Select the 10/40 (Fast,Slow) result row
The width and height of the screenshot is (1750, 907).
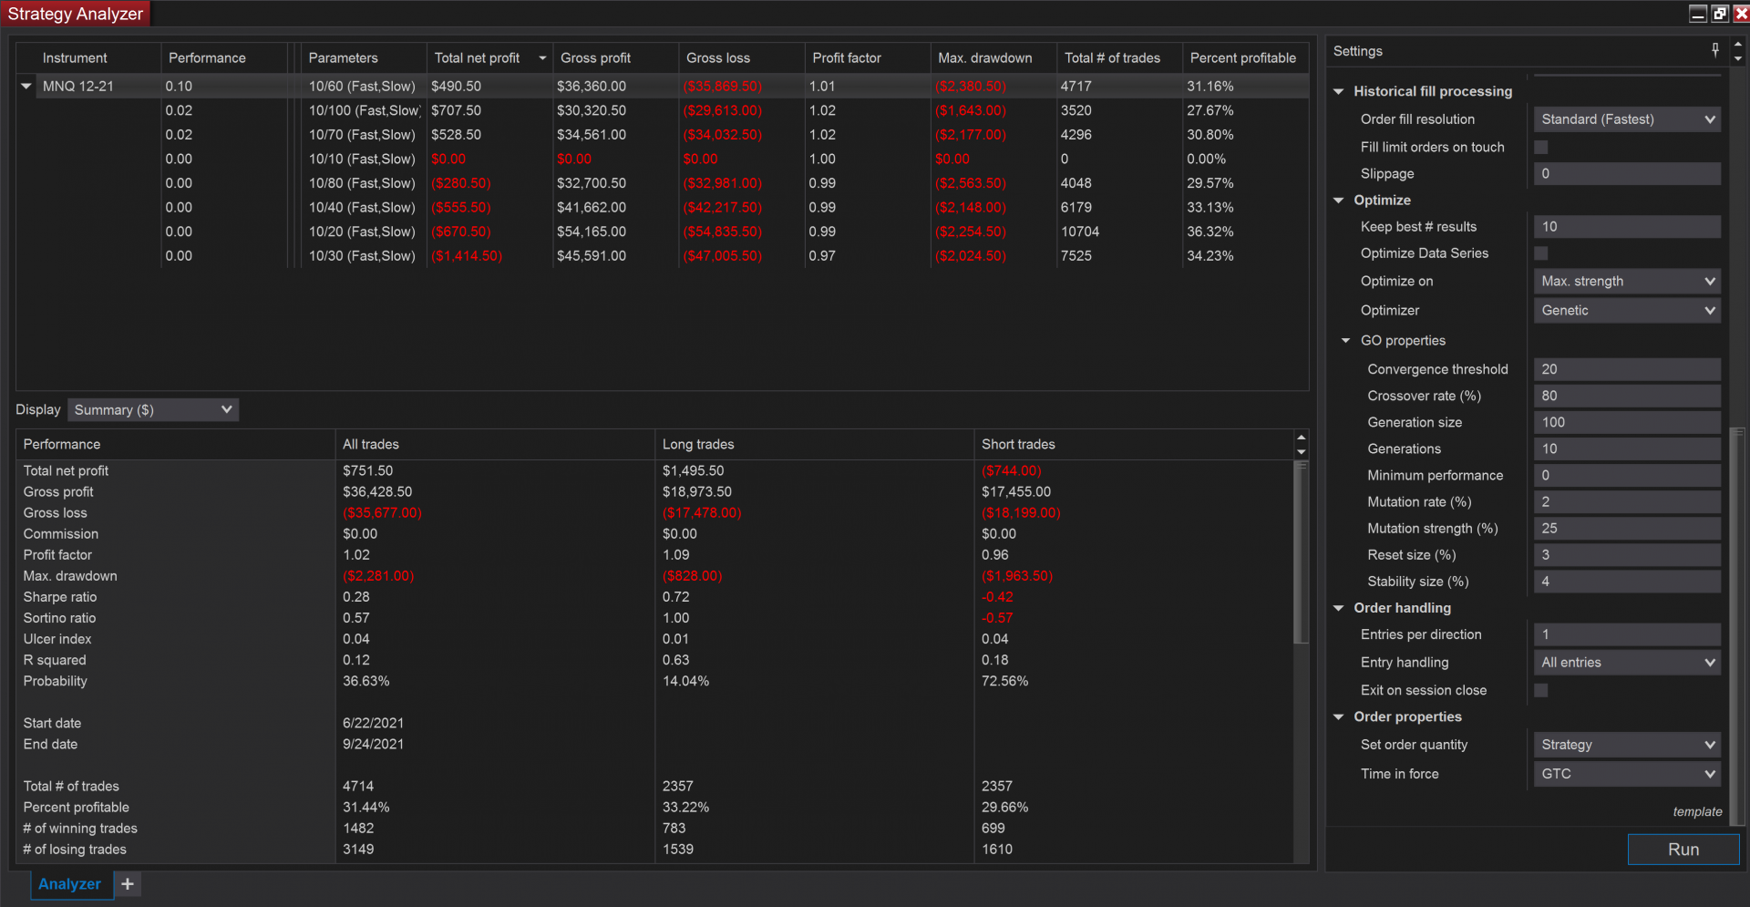[x=663, y=207]
